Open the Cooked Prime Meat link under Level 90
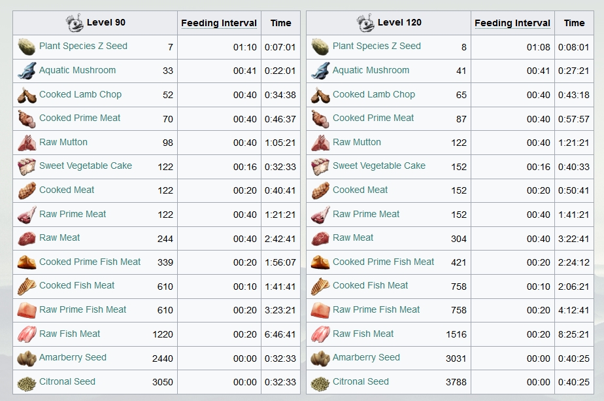Viewport: 604px width, 401px height. pos(80,118)
